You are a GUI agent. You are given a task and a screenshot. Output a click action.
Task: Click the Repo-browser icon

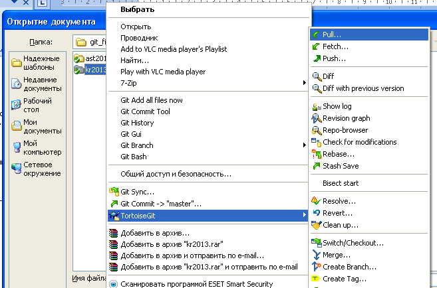point(317,130)
